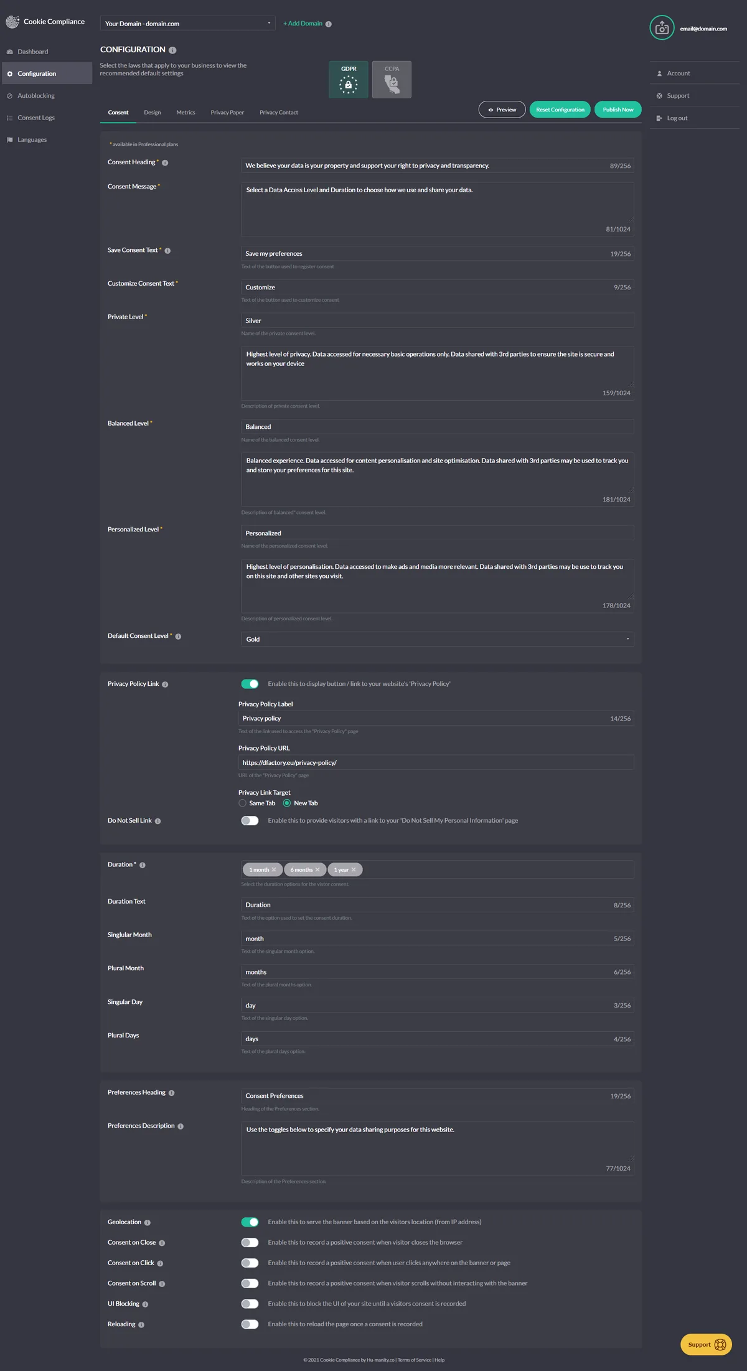Switch to the Design tab
Image resolution: width=747 pixels, height=1371 pixels.
click(153, 113)
